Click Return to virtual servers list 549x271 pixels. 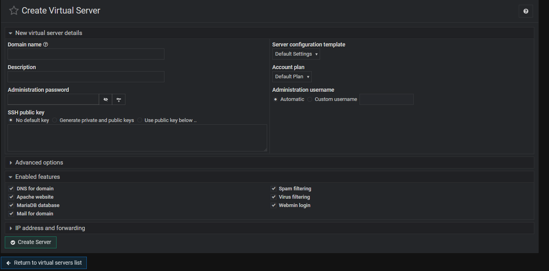44,263
